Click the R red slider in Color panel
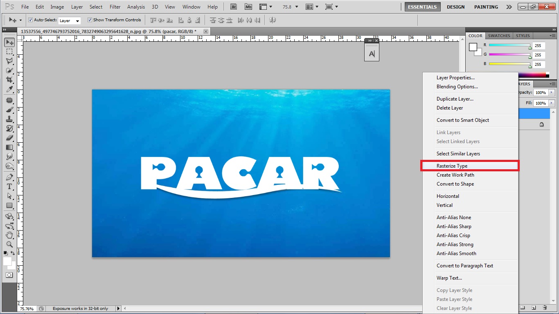The image size is (559, 314). (x=509, y=45)
